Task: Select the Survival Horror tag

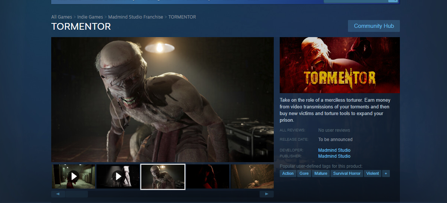Action: pos(347,173)
